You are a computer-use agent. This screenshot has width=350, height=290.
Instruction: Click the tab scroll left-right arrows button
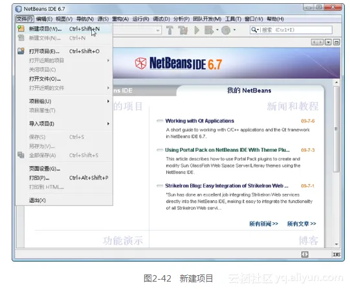coord(317,42)
